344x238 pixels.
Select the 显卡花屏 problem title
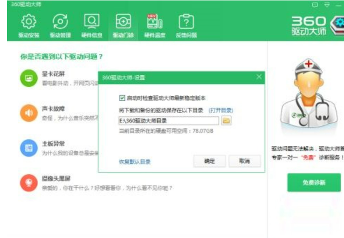54,74
